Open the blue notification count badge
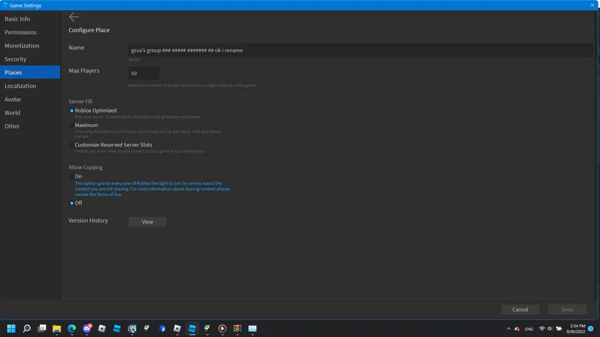This screenshot has width=600, height=337. [591, 328]
